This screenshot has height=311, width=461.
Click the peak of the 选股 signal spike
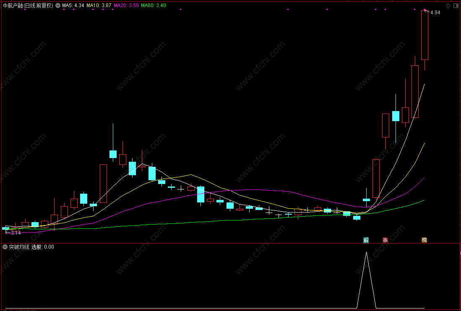[366, 252]
